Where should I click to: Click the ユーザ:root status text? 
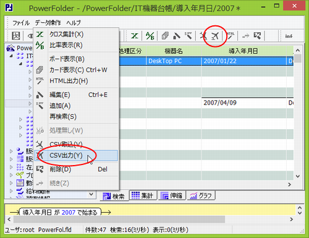click(x=20, y=229)
